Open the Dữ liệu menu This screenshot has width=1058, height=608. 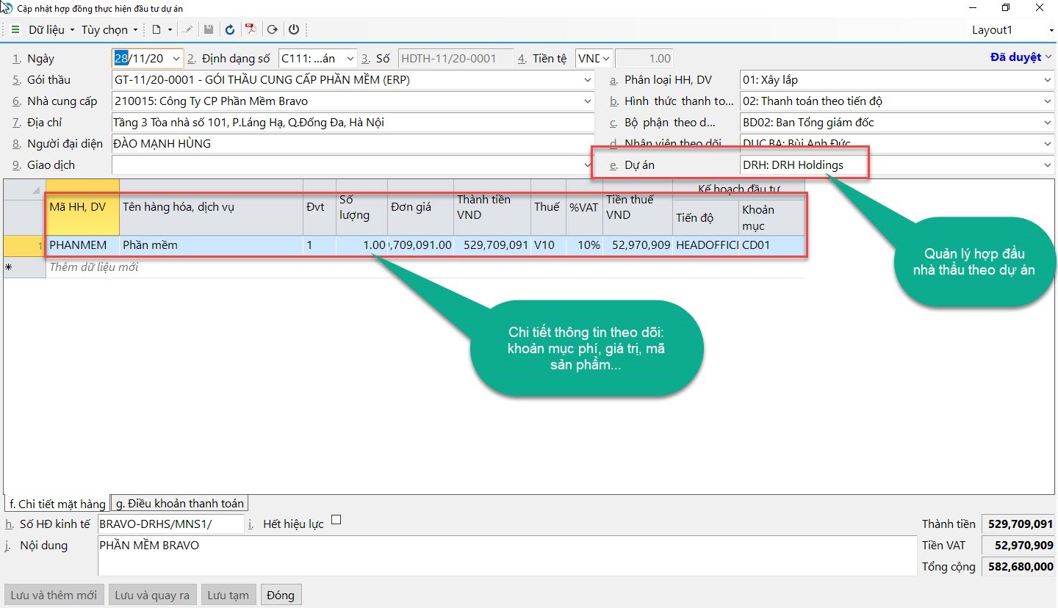tap(51, 30)
